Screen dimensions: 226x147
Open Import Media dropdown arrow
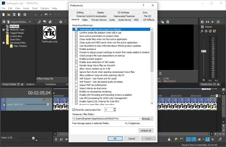point(30,22)
